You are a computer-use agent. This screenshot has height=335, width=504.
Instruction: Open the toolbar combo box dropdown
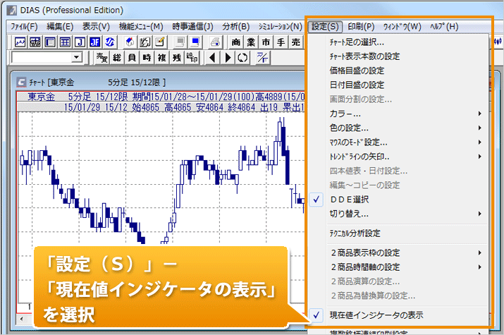76,57
